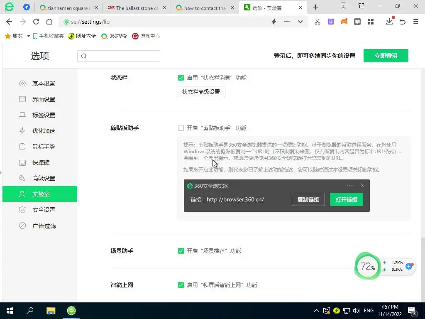Open the extensions grid icon
425x319 pixels.
click(371, 22)
